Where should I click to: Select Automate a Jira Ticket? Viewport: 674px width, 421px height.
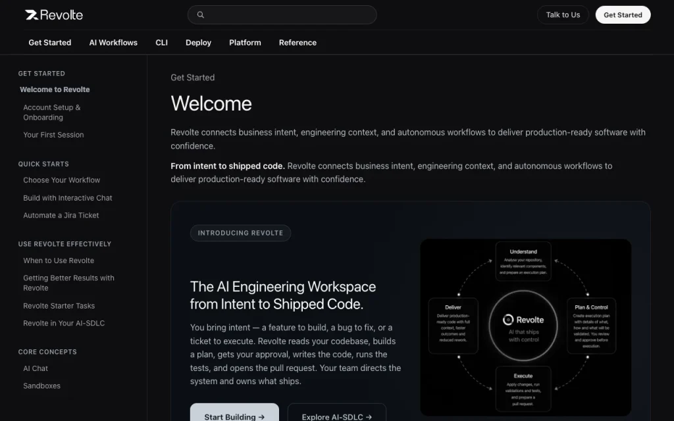[61, 215]
